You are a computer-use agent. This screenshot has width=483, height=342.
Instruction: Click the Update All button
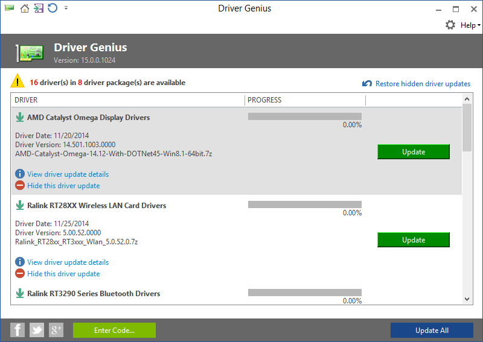[432, 331]
